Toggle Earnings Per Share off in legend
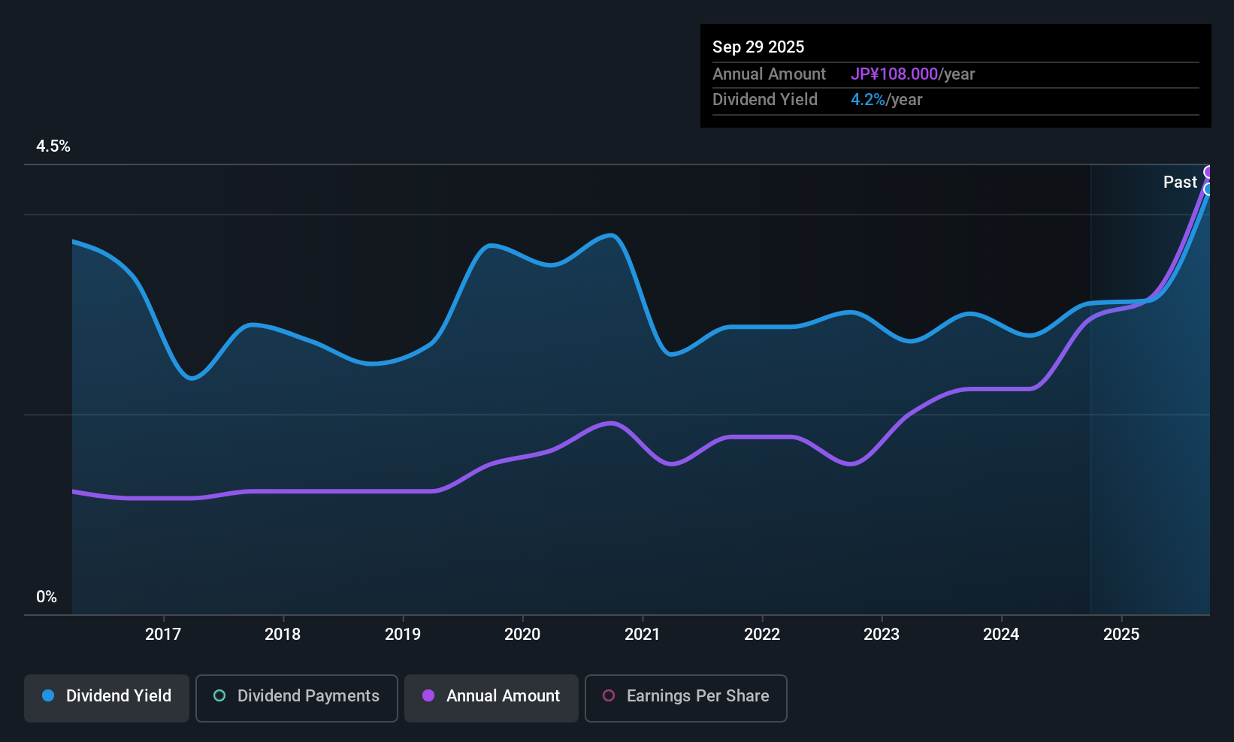The image size is (1234, 742). [685, 698]
